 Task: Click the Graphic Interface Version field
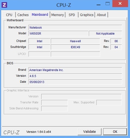click(81, 96)
